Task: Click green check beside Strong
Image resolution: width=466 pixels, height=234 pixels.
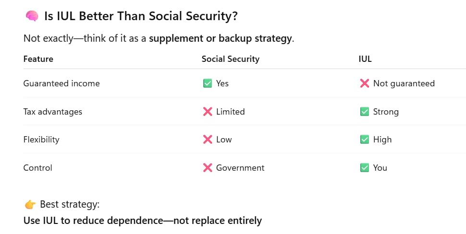Action: point(364,112)
